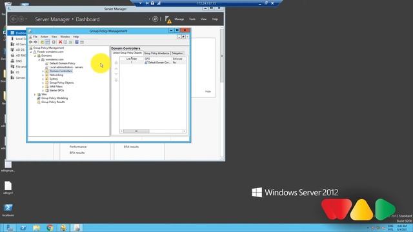The width and height of the screenshot is (413, 232).
Task: Click the localhost PowerShell desktop icon
Action: pos(8,210)
